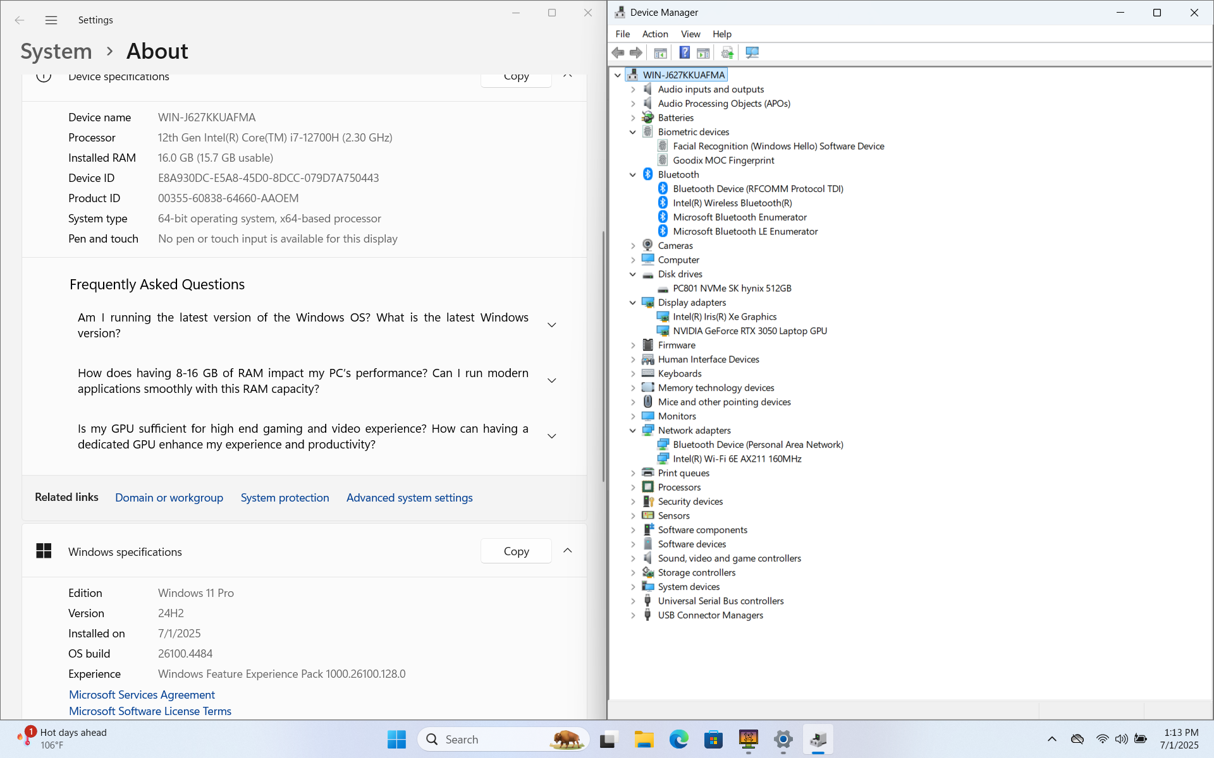Click the Properties pane toolbar icon

703,52
